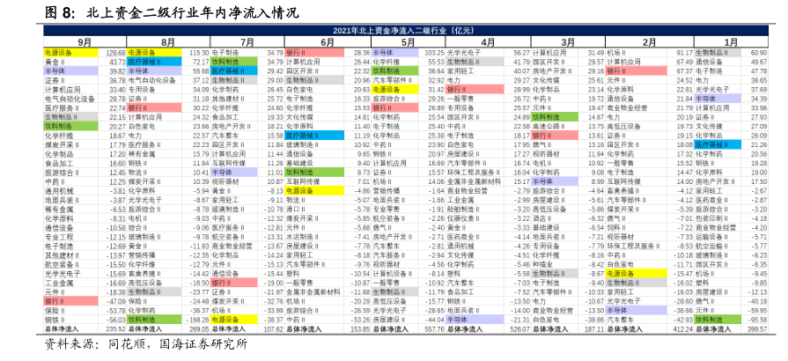The image size is (788, 361).
Task: Click the 557.76 total net inflow value
Action: [x=434, y=328]
